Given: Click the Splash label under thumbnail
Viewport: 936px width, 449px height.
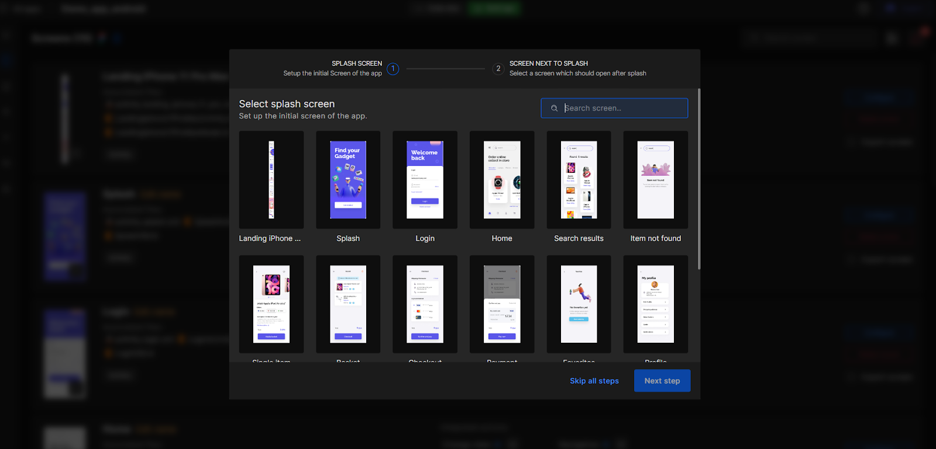Looking at the screenshot, I should (x=348, y=238).
